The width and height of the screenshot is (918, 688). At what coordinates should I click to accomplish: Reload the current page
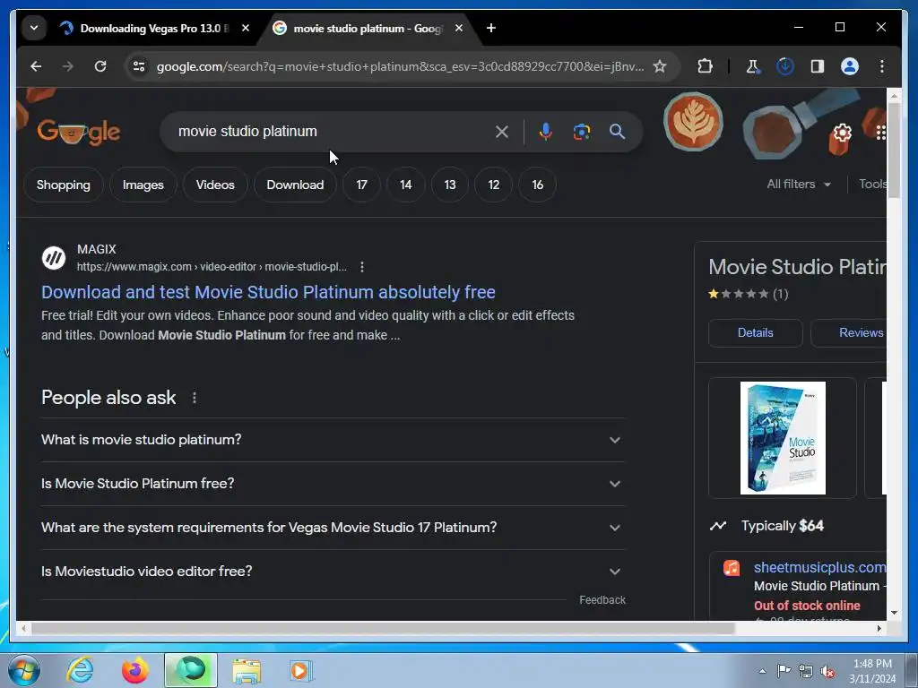[100, 66]
